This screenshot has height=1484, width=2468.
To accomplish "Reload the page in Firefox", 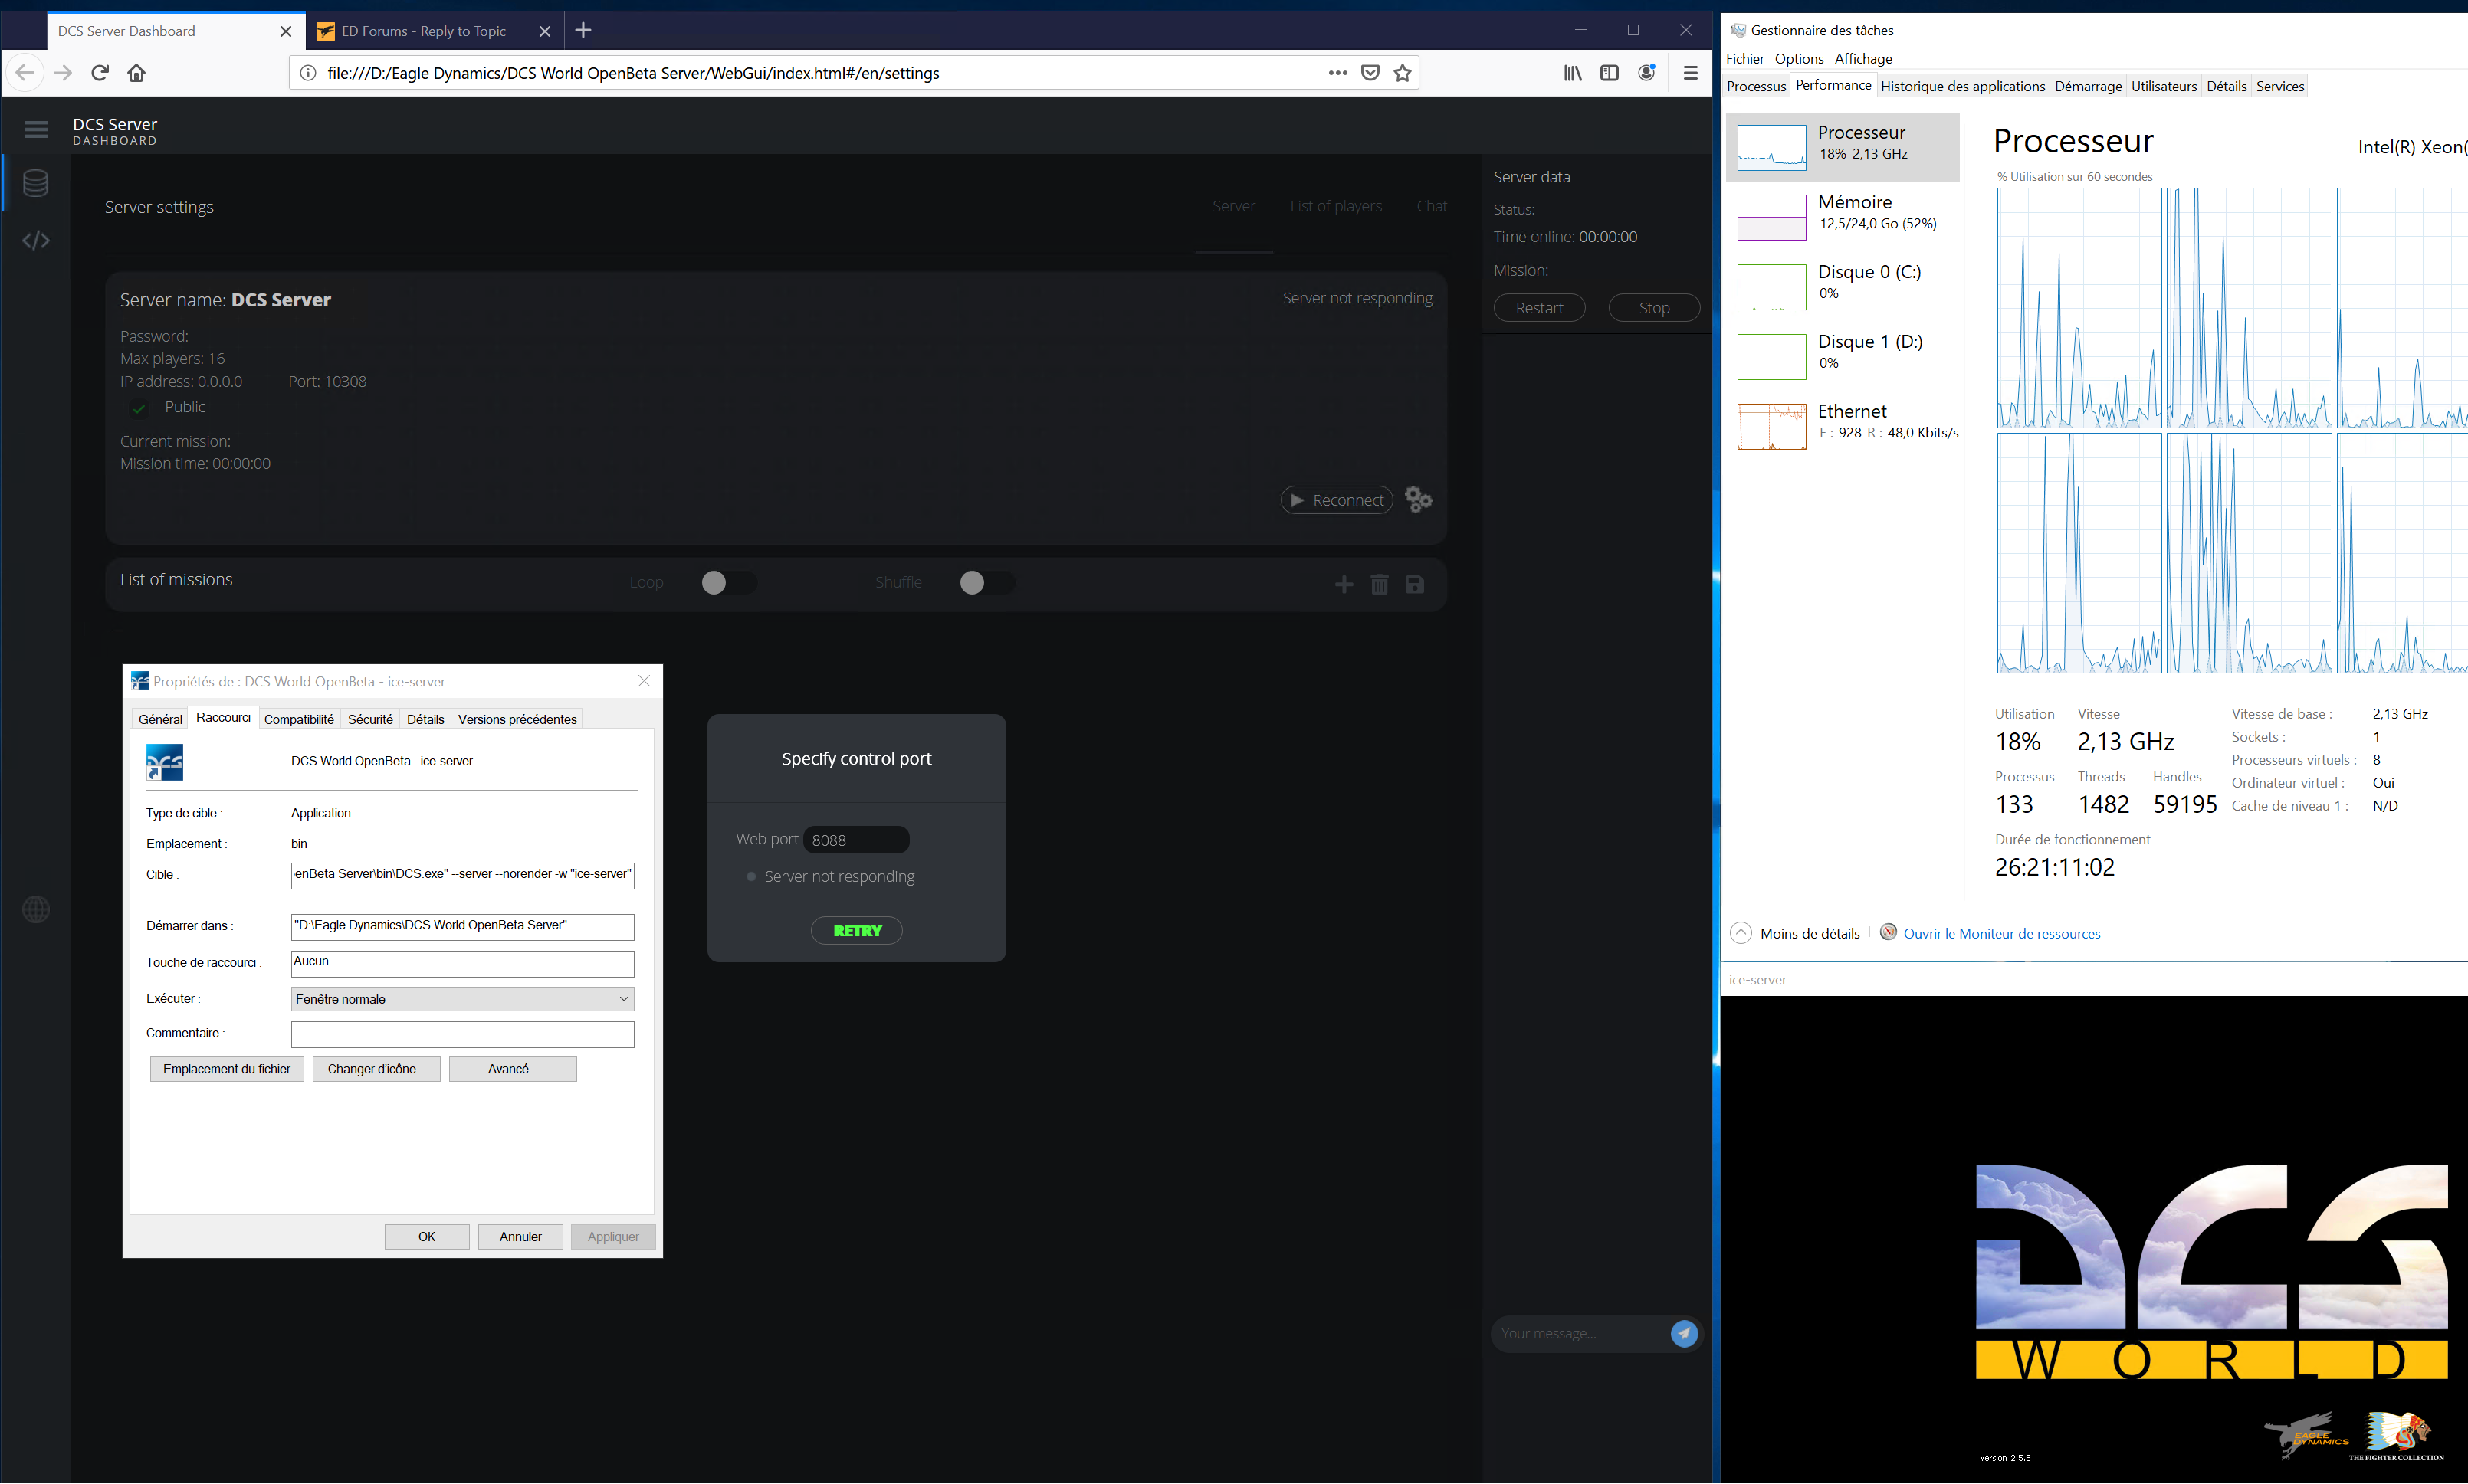I will [x=100, y=73].
